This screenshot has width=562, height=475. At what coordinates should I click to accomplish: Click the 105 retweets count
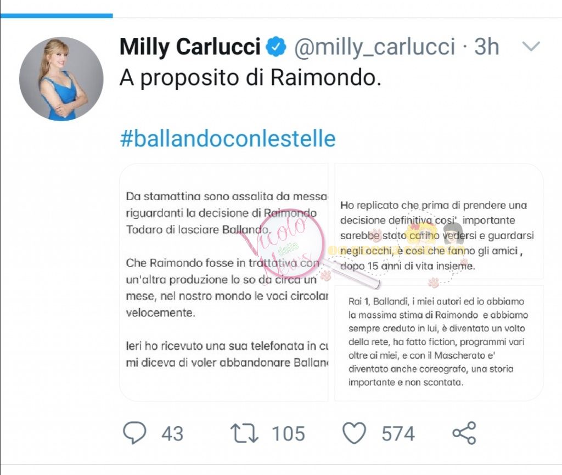pos(288,433)
